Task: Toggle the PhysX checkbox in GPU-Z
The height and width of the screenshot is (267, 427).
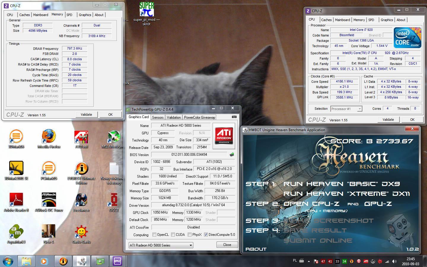Action: (189, 235)
